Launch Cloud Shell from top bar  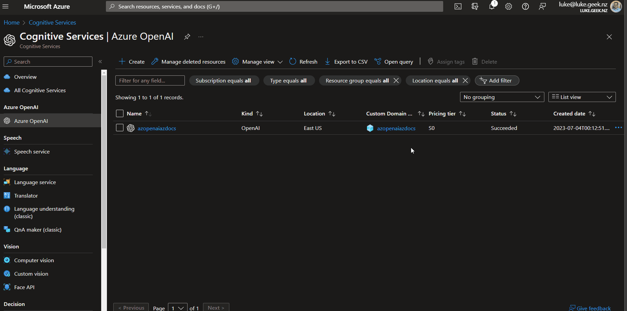458,6
